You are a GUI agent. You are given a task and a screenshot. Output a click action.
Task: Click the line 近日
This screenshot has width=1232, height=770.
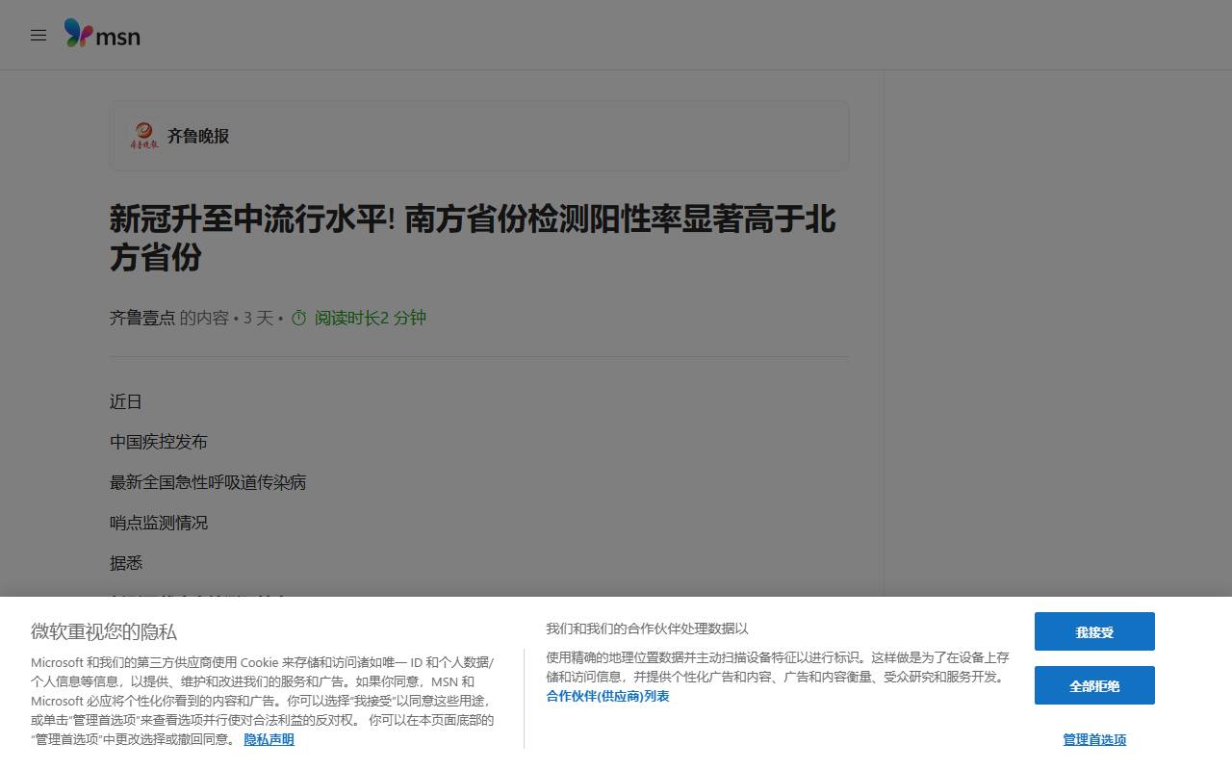126,401
